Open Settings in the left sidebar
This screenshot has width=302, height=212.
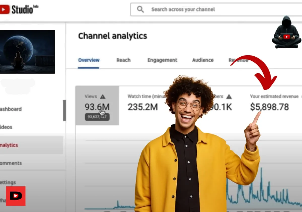(8, 182)
